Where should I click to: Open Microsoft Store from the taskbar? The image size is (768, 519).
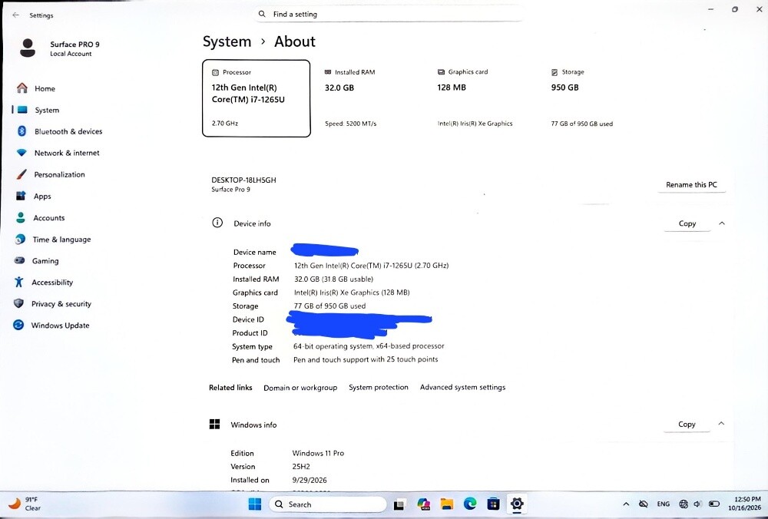click(x=493, y=504)
